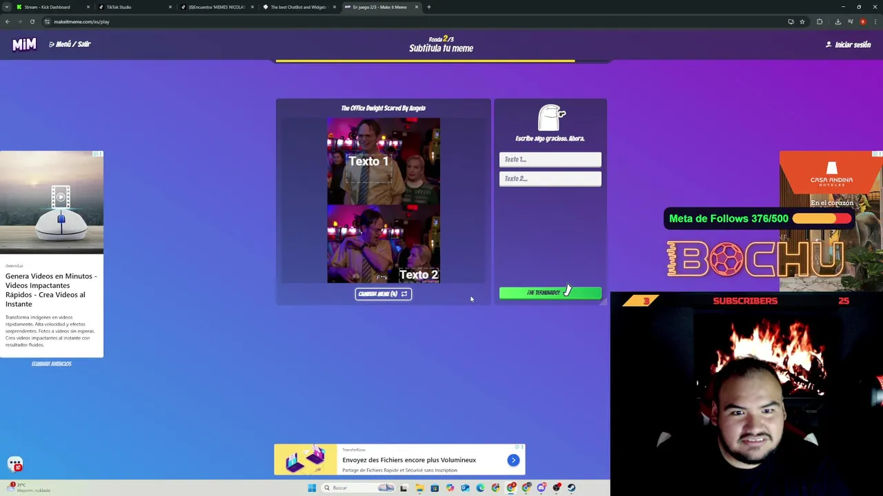Open Chrome three-dot menu
This screenshot has width=883, height=496.
tap(875, 21)
